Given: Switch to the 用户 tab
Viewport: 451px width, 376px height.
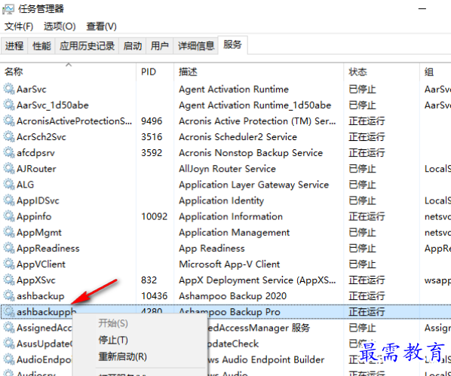Looking at the screenshot, I should click(x=160, y=46).
